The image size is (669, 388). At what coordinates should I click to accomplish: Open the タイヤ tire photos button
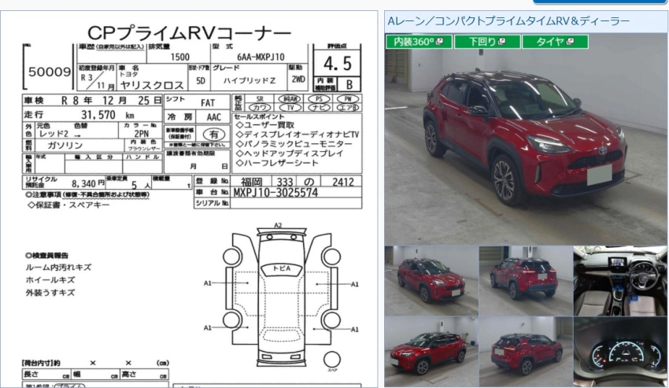pyautogui.click(x=555, y=42)
